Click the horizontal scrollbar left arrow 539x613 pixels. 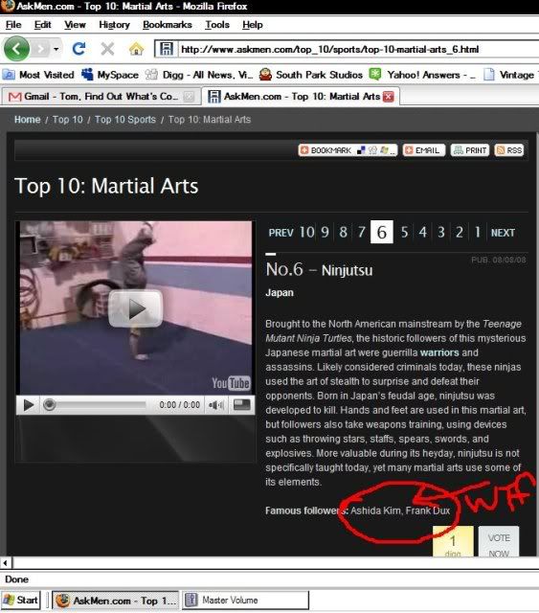coord(6,563)
